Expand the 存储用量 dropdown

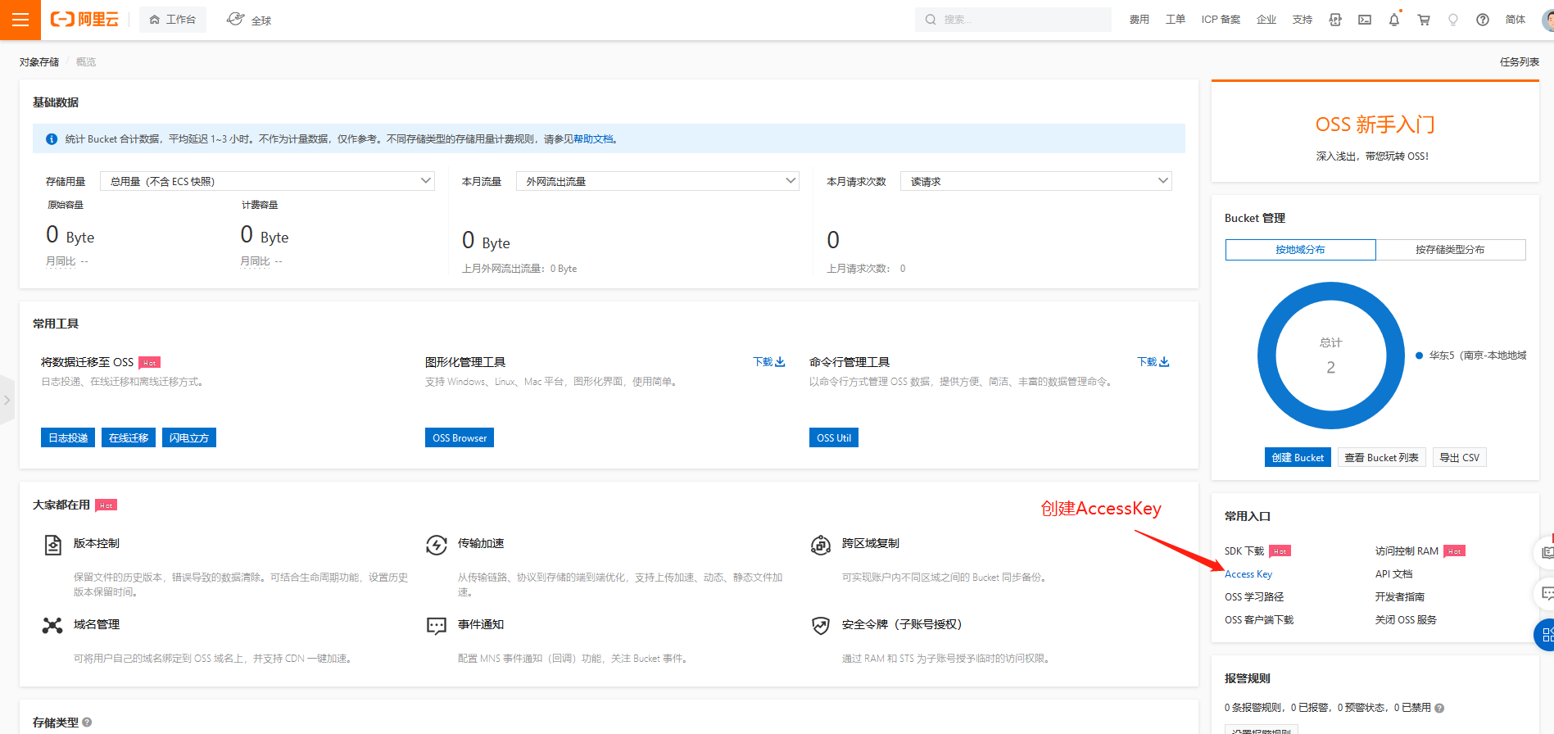coord(267,181)
